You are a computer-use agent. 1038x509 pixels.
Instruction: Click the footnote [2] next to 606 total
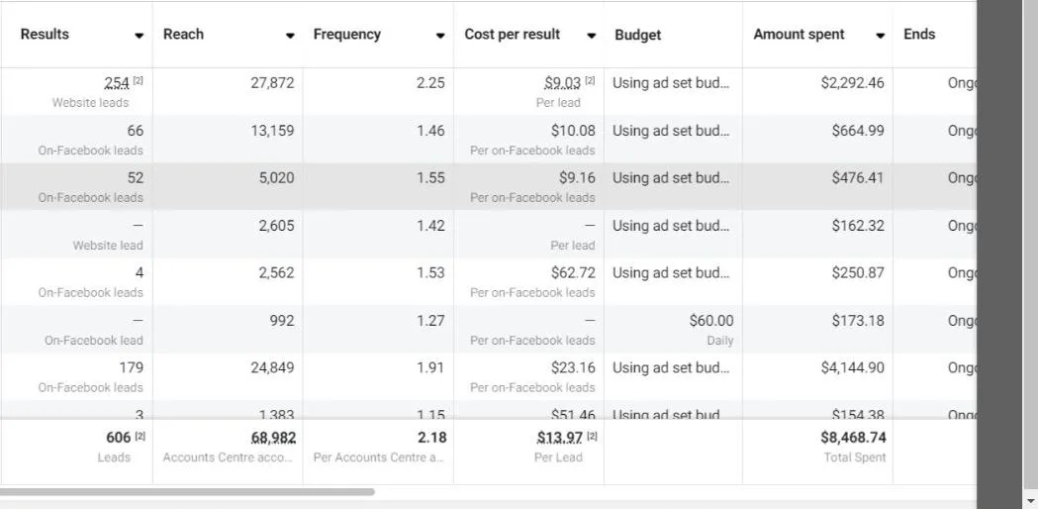pos(140,436)
